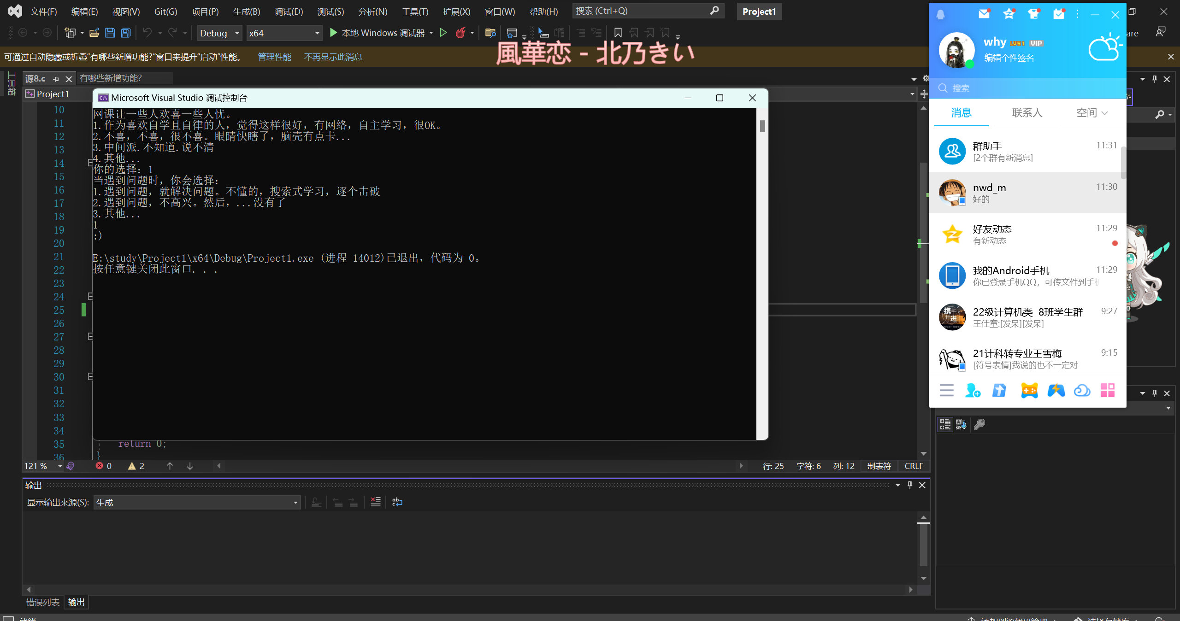Viewport: 1180px width, 621px height.
Task: Pin the 源8.c editor tab
Action: tap(56, 79)
